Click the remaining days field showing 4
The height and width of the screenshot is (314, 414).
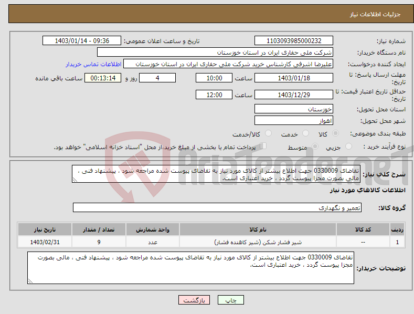tap(157, 78)
